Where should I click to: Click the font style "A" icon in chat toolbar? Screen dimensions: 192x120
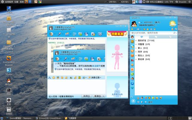click(x=50, y=77)
